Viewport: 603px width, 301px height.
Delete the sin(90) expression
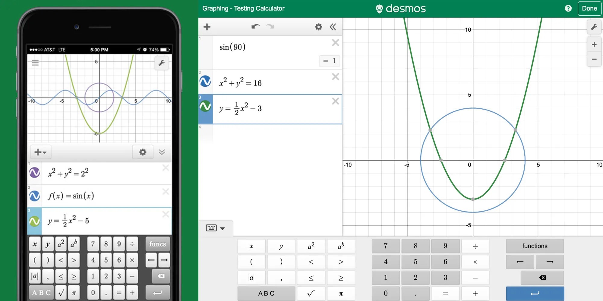(x=335, y=42)
